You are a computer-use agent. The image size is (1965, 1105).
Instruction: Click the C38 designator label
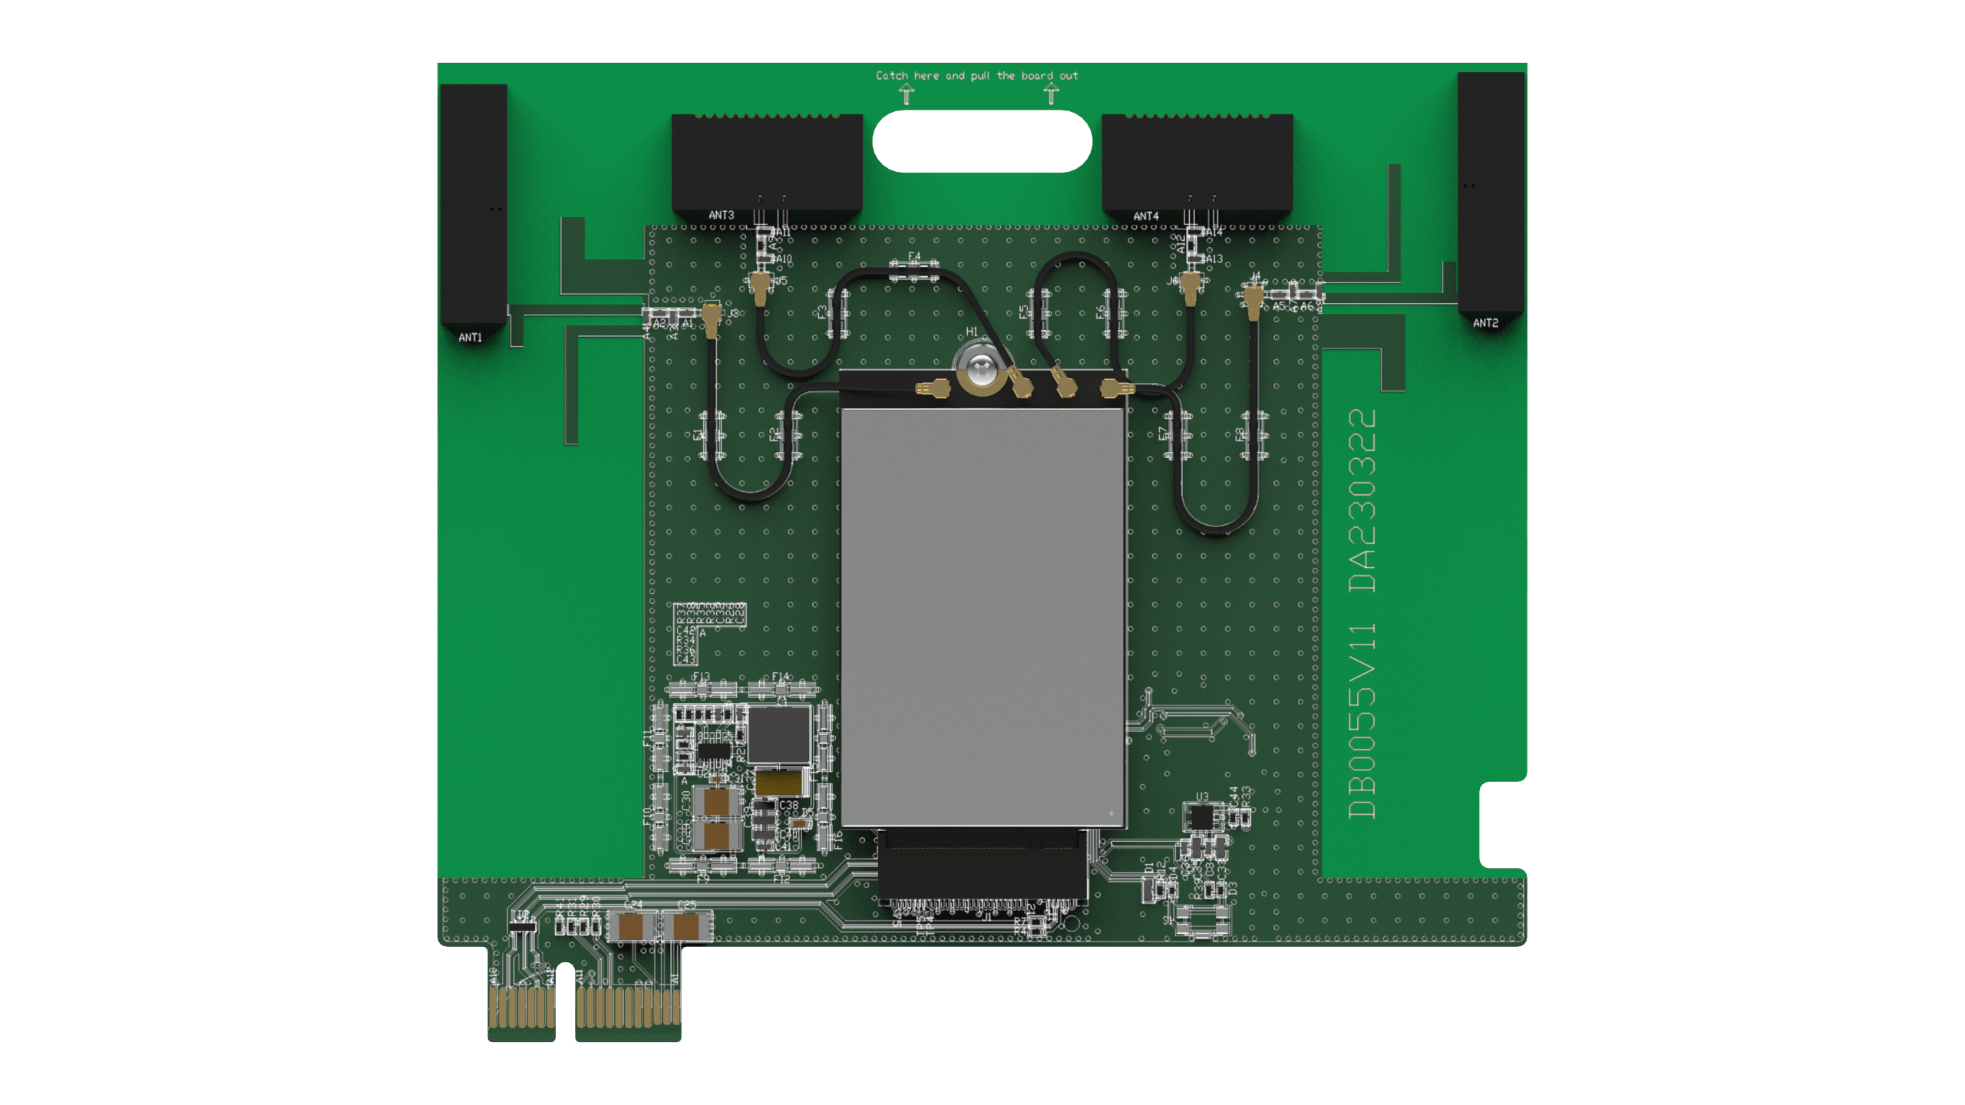789,805
